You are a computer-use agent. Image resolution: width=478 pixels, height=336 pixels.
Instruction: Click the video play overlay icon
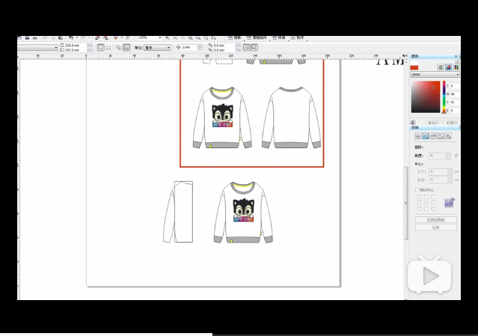tap(429, 275)
